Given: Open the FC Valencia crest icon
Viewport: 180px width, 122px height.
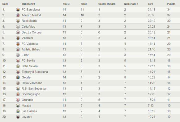Looking at the screenshot, I should (18, 44).
